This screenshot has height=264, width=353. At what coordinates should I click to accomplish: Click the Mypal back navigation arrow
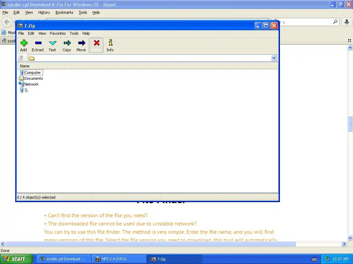(x=7, y=22)
